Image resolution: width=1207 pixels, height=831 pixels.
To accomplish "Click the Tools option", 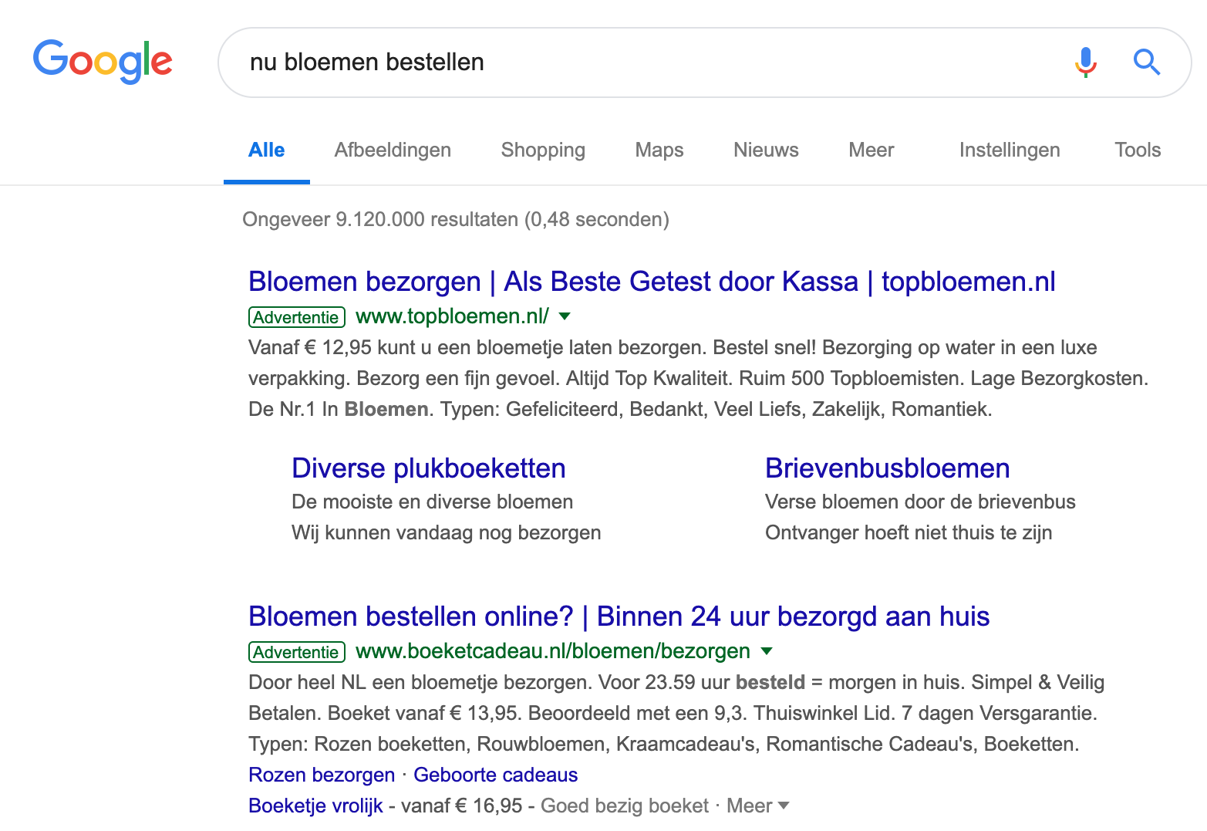I will tap(1137, 150).
